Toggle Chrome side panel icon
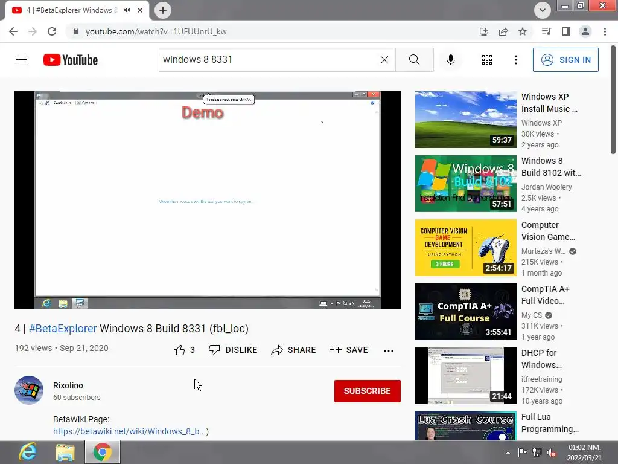Image resolution: width=618 pixels, height=464 pixels. pos(566,31)
